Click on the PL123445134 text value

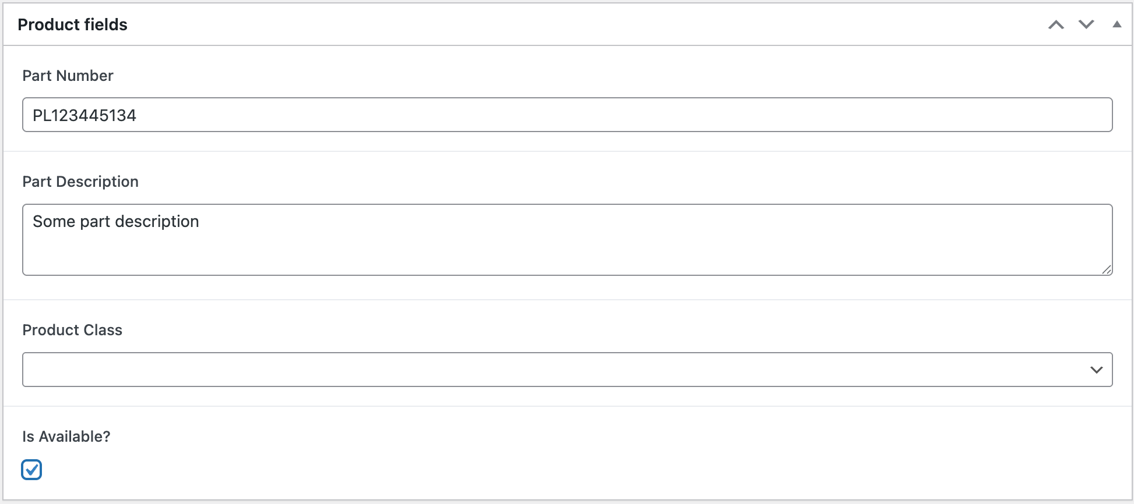[x=84, y=115]
